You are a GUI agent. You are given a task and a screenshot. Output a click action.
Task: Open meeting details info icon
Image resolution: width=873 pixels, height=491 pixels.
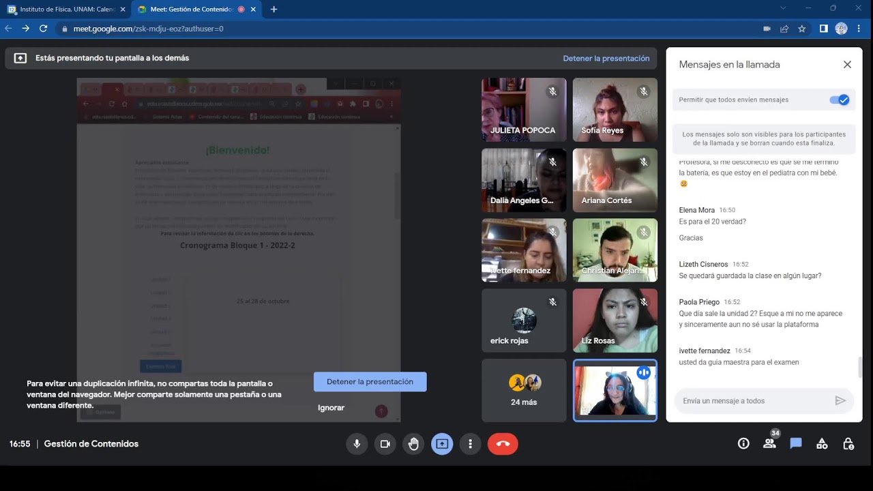[743, 444]
